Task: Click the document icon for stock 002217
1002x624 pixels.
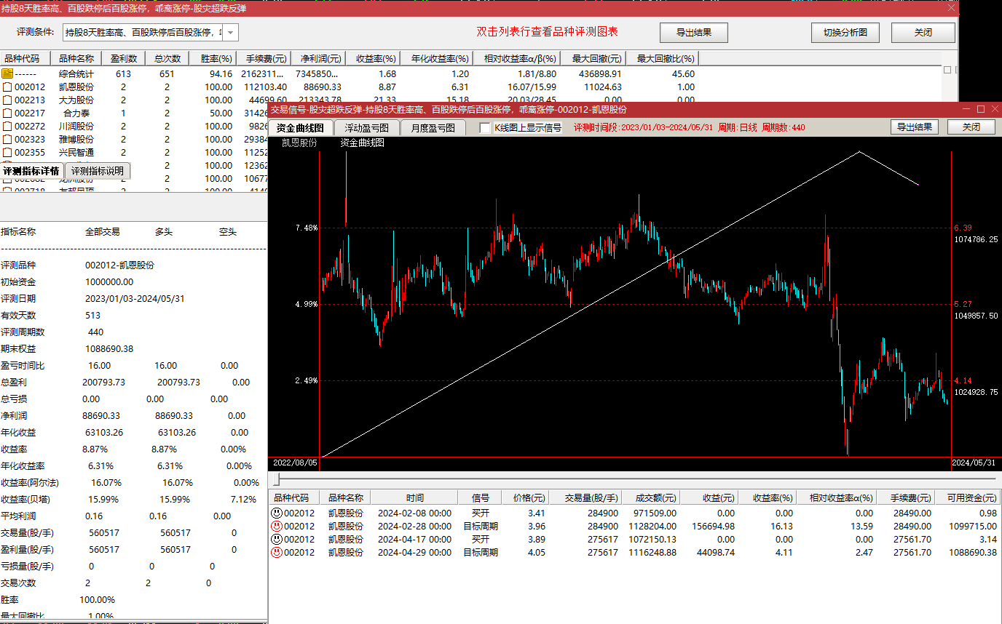Action: click(x=7, y=113)
